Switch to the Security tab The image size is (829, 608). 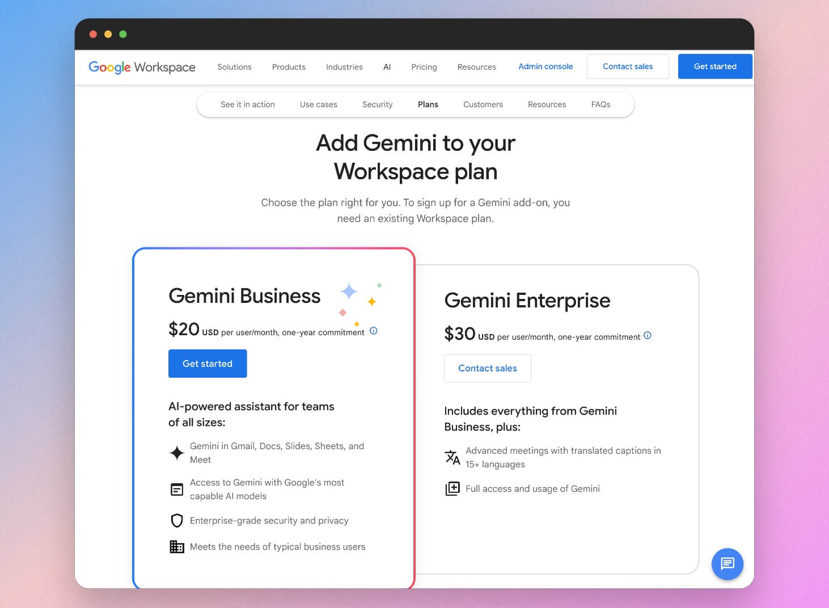(x=377, y=104)
